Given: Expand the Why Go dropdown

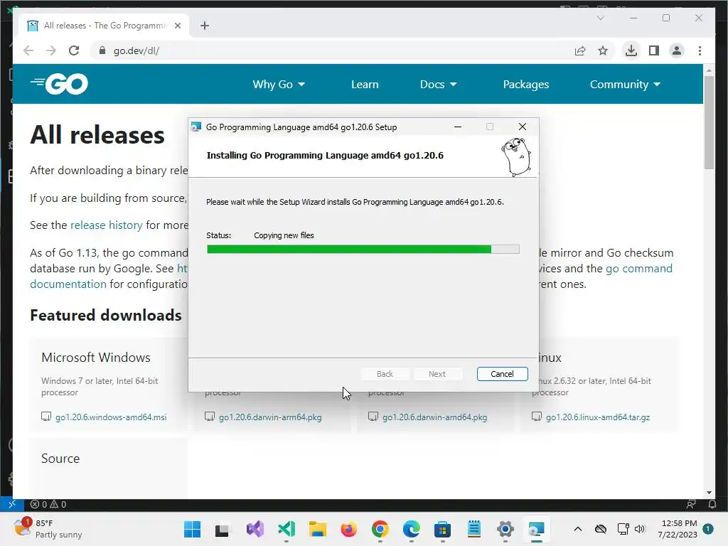Looking at the screenshot, I should point(279,84).
